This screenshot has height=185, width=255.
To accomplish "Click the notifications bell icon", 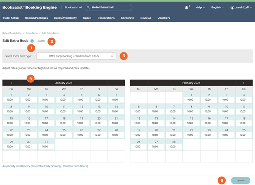I will (x=186, y=7).
